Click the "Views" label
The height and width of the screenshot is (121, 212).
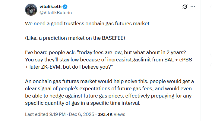click(119, 114)
